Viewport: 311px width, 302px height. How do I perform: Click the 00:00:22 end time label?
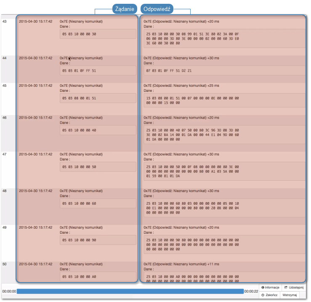(251, 291)
